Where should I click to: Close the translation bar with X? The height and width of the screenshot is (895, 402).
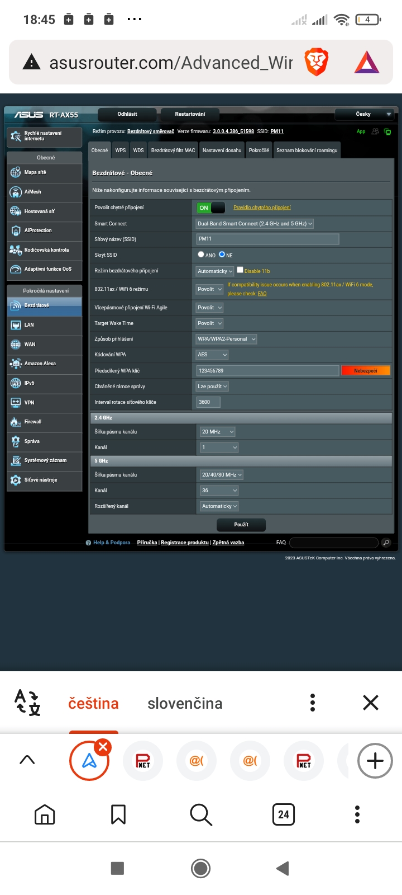371,703
